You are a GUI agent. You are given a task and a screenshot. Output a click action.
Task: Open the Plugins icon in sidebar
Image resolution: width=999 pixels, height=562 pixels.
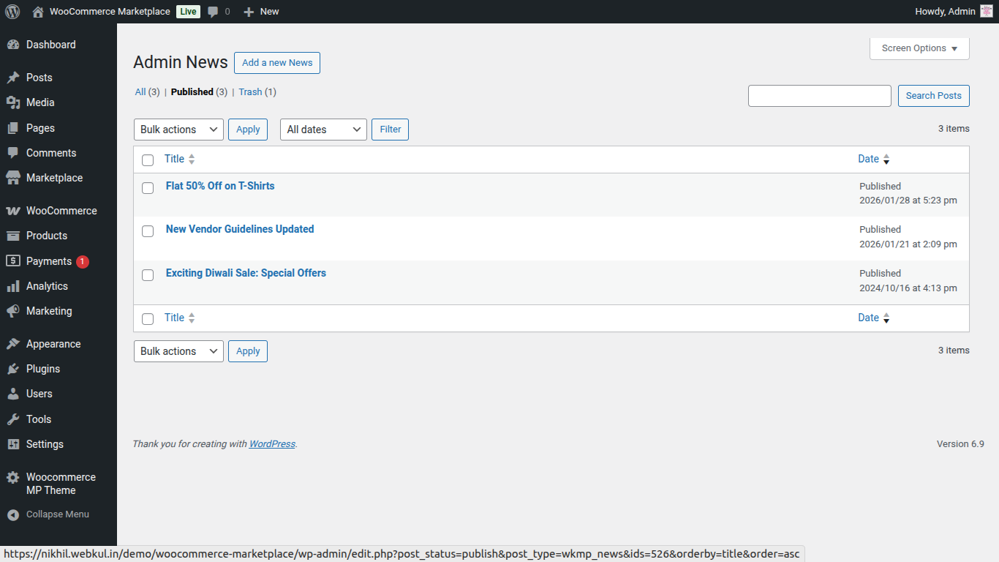pos(13,369)
